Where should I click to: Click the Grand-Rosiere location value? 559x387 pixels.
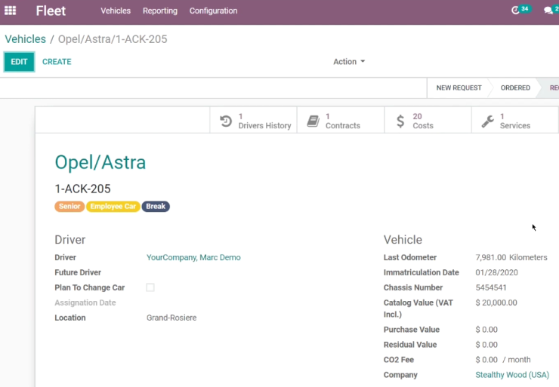click(171, 318)
